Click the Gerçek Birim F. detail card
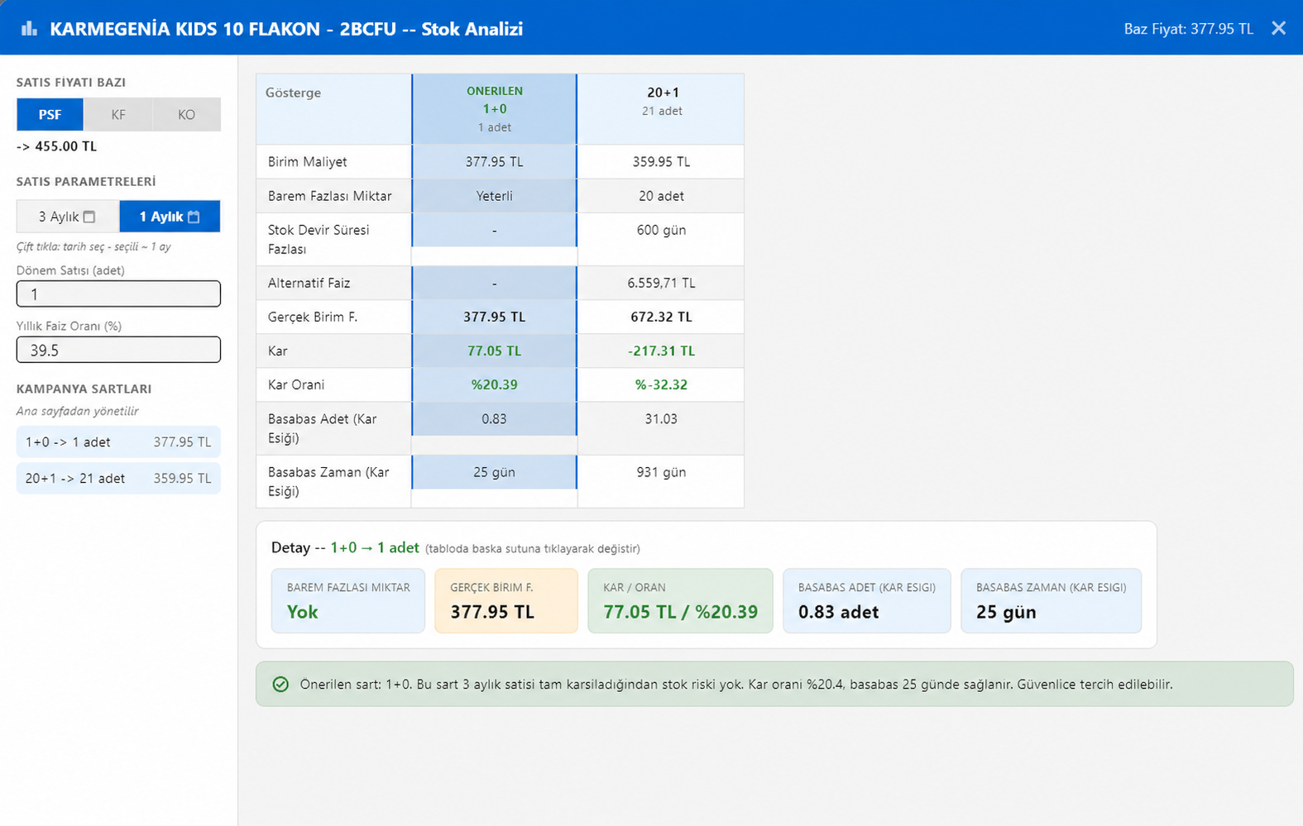The image size is (1303, 826). click(506, 600)
